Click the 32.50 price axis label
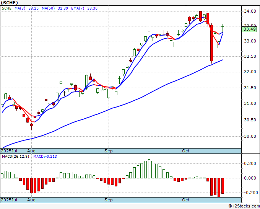 (x=250, y=56)
